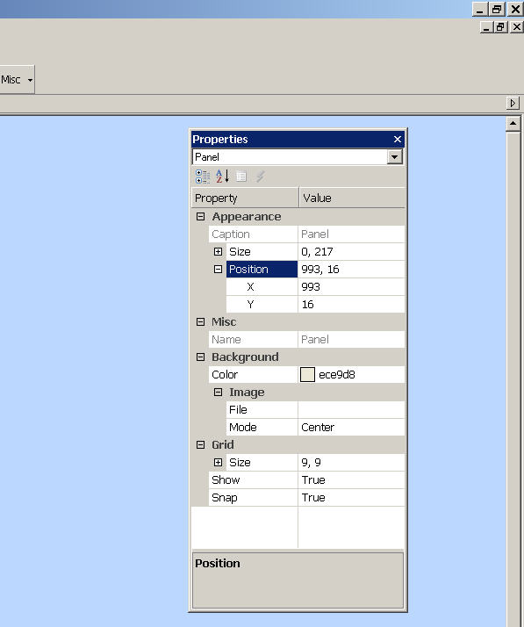Click the Caption value Panel

pos(351,234)
